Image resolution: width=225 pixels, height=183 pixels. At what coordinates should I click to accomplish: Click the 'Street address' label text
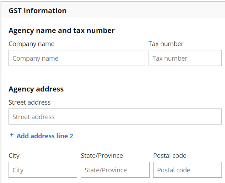click(x=30, y=102)
